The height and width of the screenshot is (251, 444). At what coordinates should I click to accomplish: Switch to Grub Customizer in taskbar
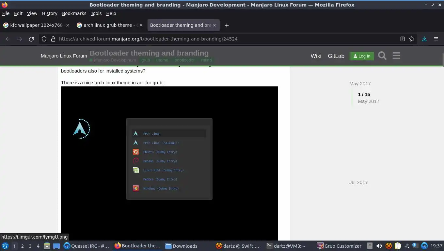(x=340, y=246)
